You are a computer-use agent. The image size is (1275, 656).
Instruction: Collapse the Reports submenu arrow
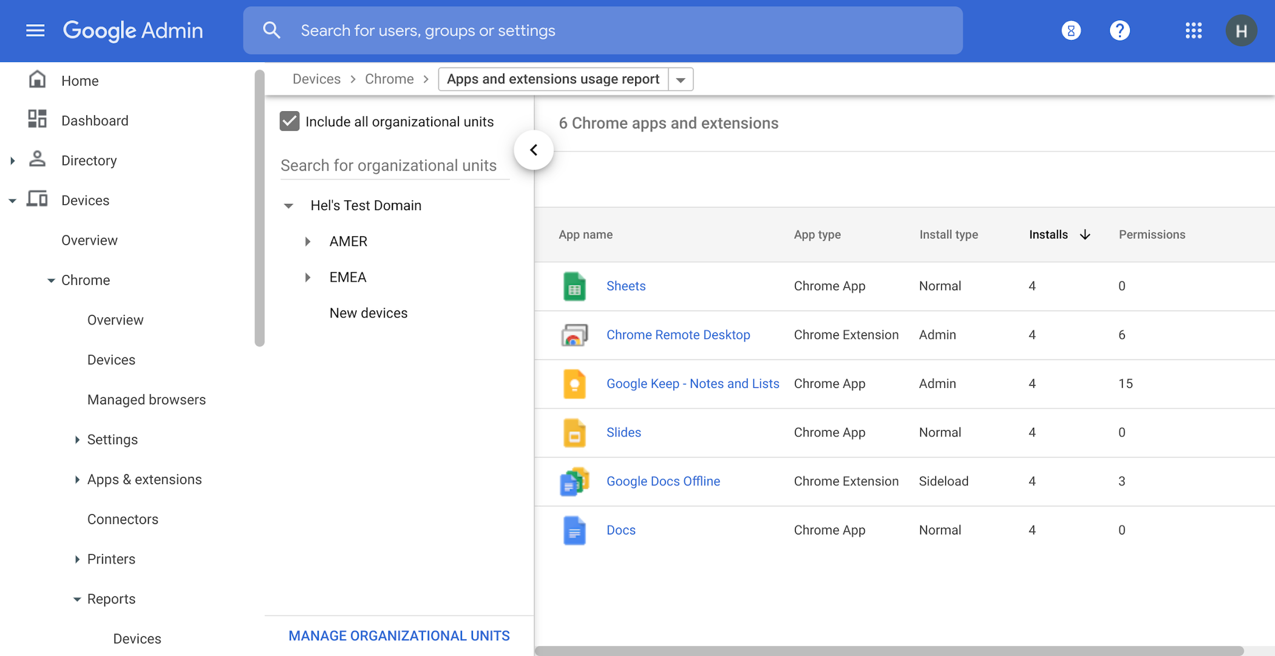click(77, 600)
